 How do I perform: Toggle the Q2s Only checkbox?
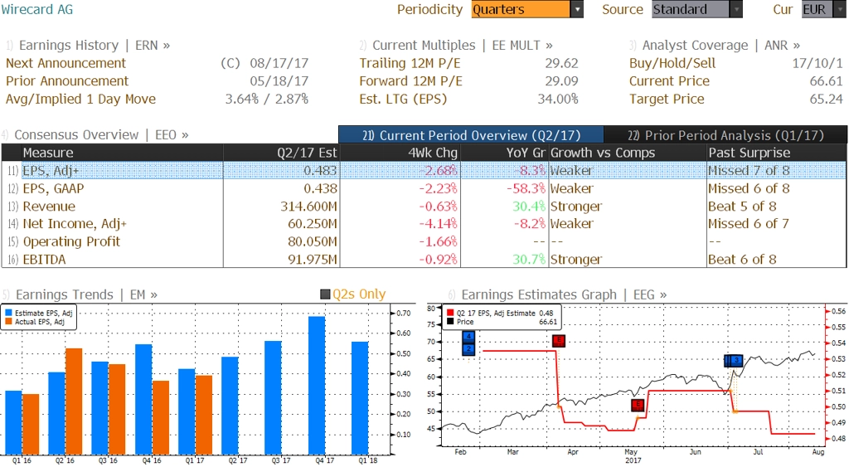pyautogui.click(x=325, y=294)
